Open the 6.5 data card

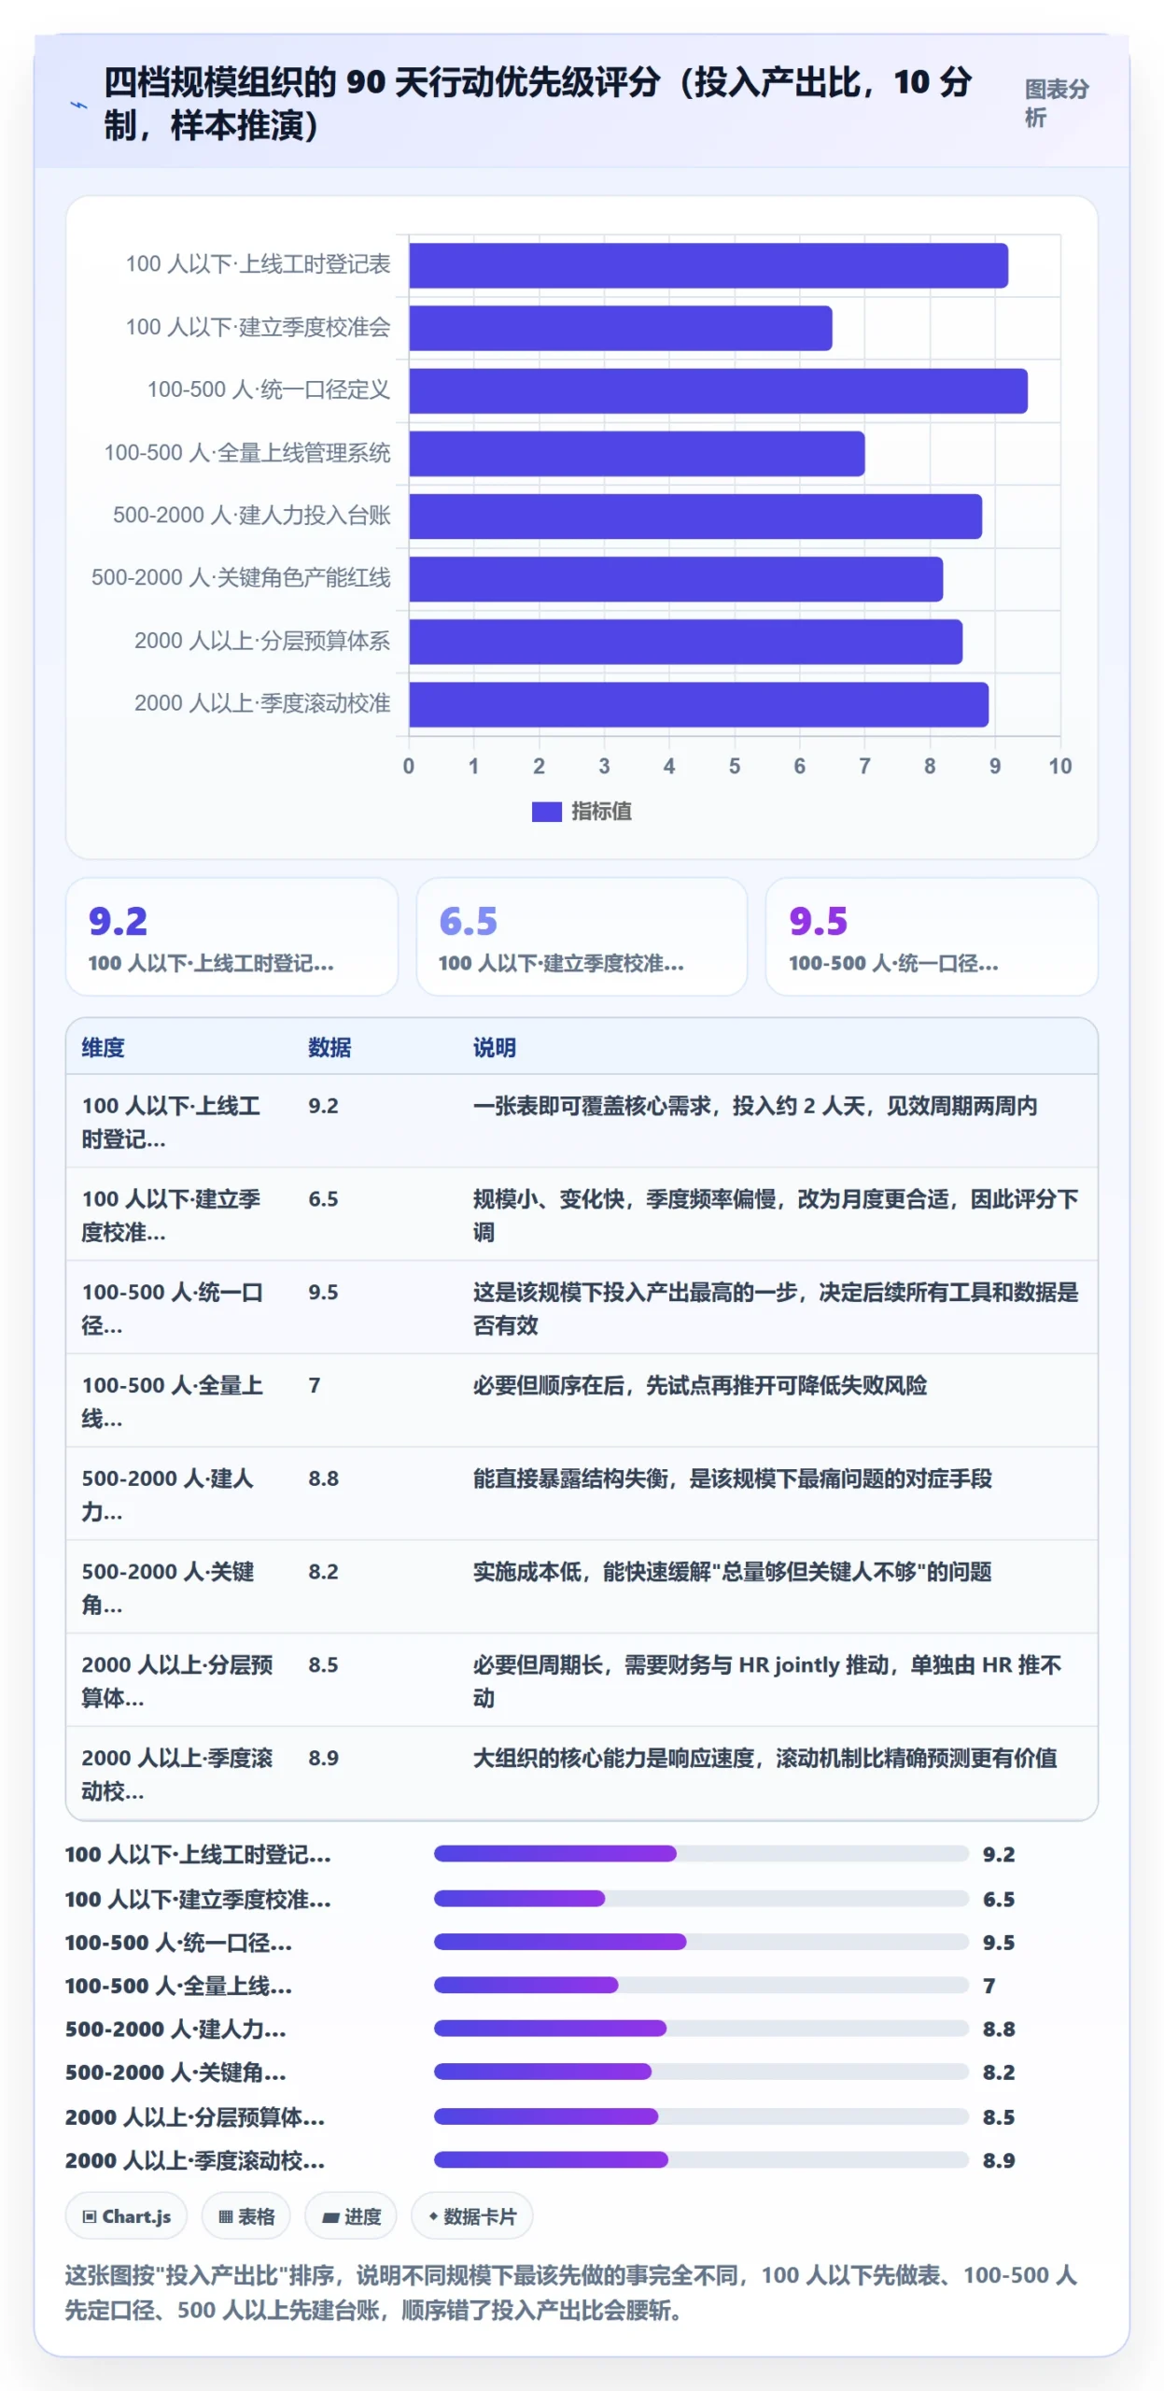581,935
